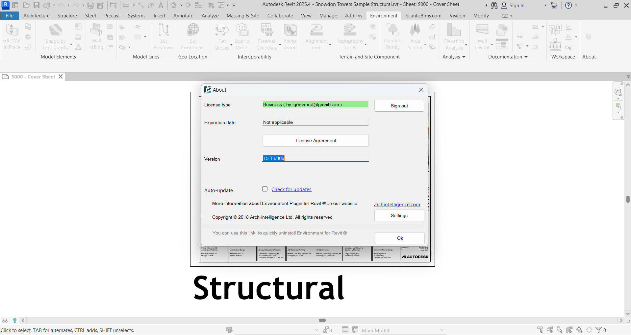Switch to the Structure ribbon tab
The height and width of the screenshot is (335, 631).
tap(67, 15)
